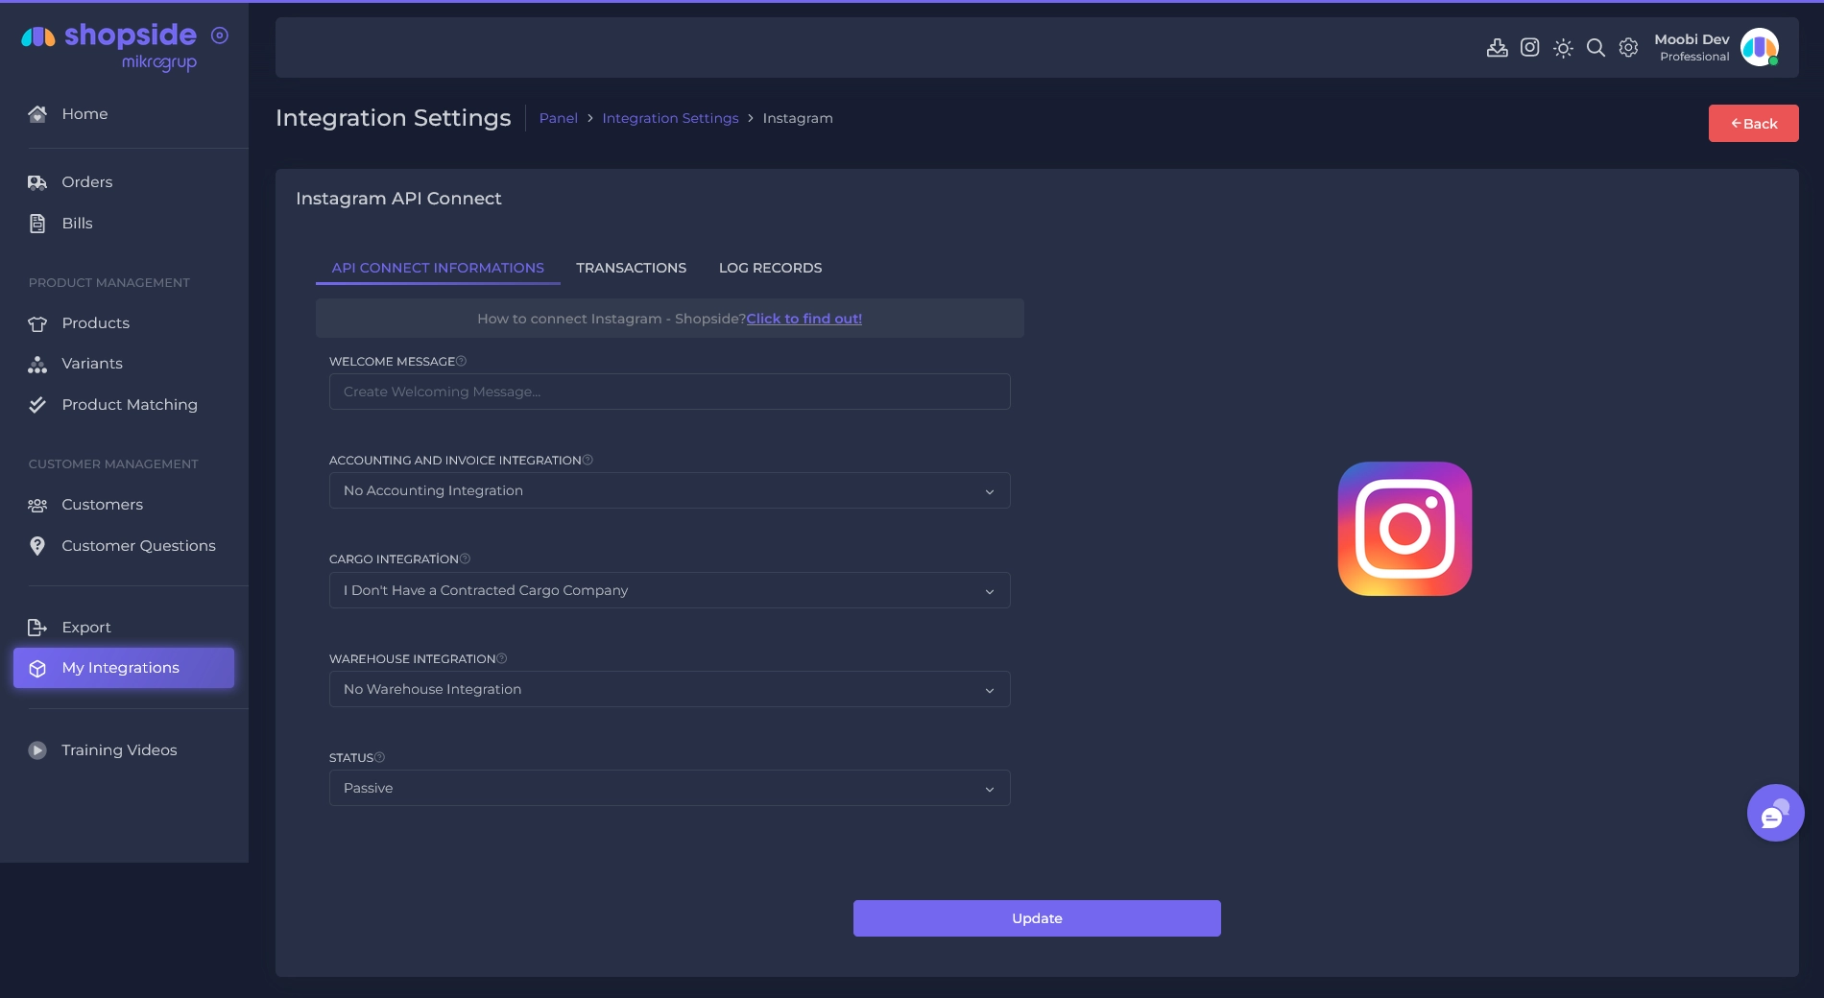Click the Instagram breadcrumb text
Viewport: 1824px width, 998px height.
point(798,118)
